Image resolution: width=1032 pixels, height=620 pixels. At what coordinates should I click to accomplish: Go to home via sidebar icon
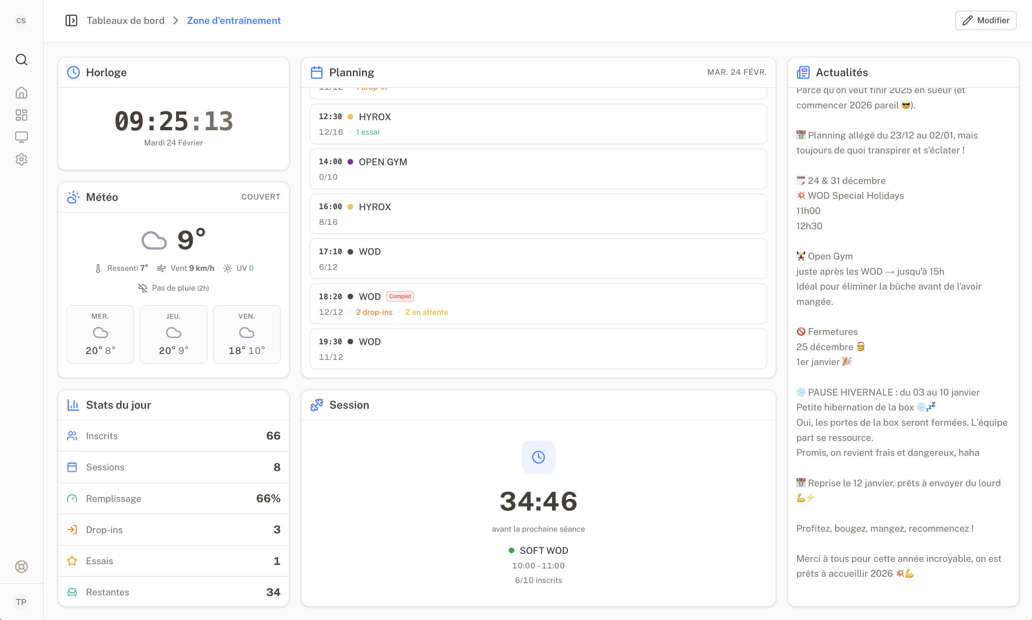pos(21,92)
